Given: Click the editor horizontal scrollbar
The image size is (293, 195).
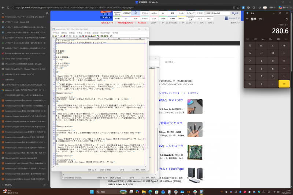Looking at the screenshot, I should point(99,166).
